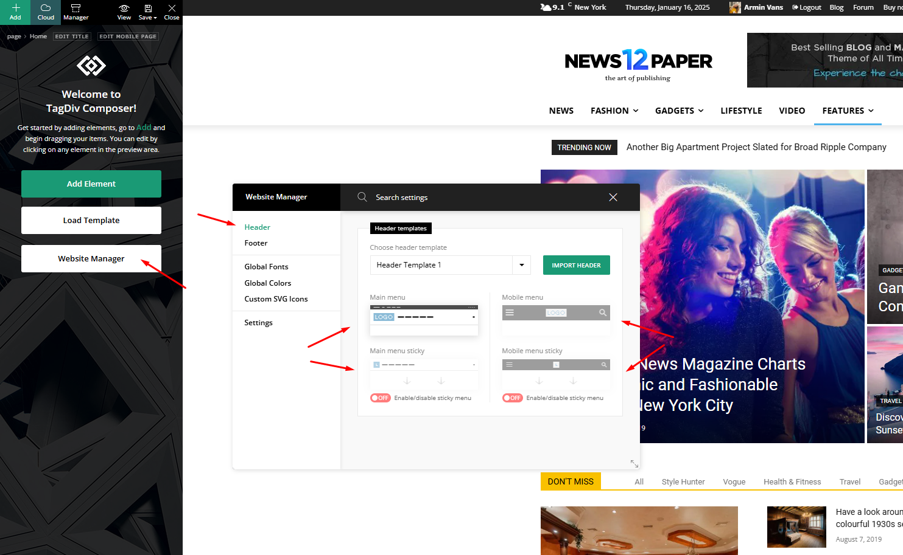Click the green Add link in welcome text
Viewport: 903px width, 555px height.
144,127
